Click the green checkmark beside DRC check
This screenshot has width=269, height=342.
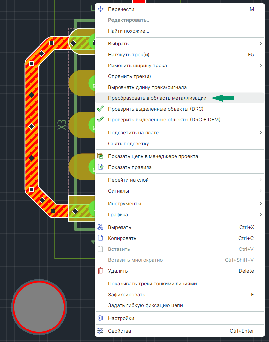pyautogui.click(x=100, y=109)
